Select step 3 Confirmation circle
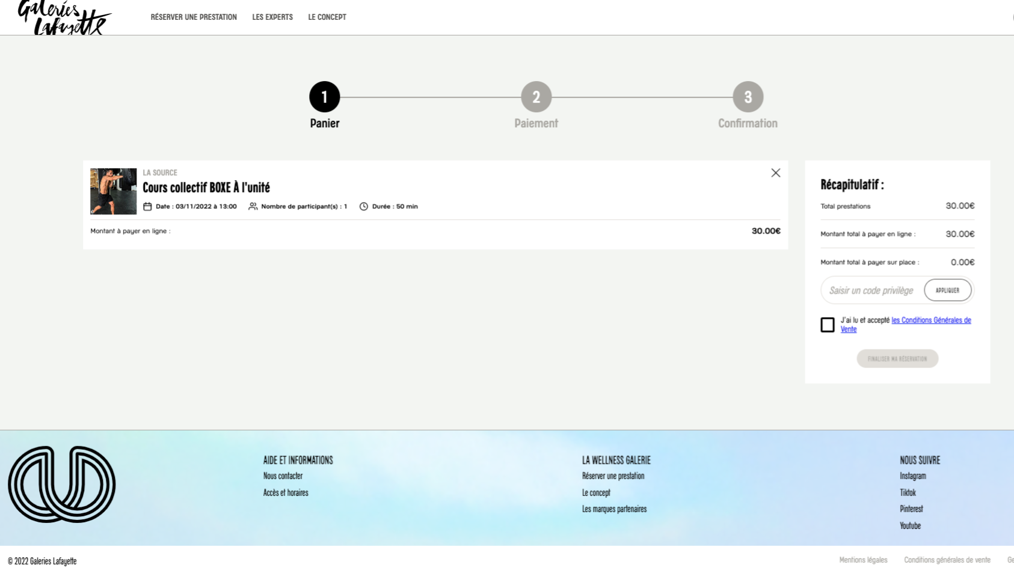Viewport: 1014px width, 574px height. pyautogui.click(x=748, y=97)
